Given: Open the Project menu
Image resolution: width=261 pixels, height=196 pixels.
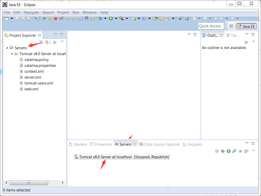Looking at the screenshot, I should point(63,13).
